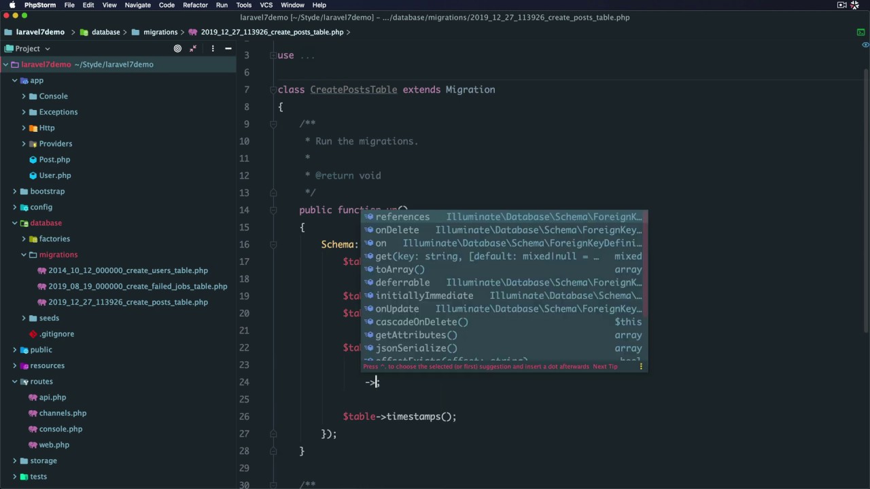Select the onUpdate suggestion
870x489 pixels.
(x=504, y=308)
